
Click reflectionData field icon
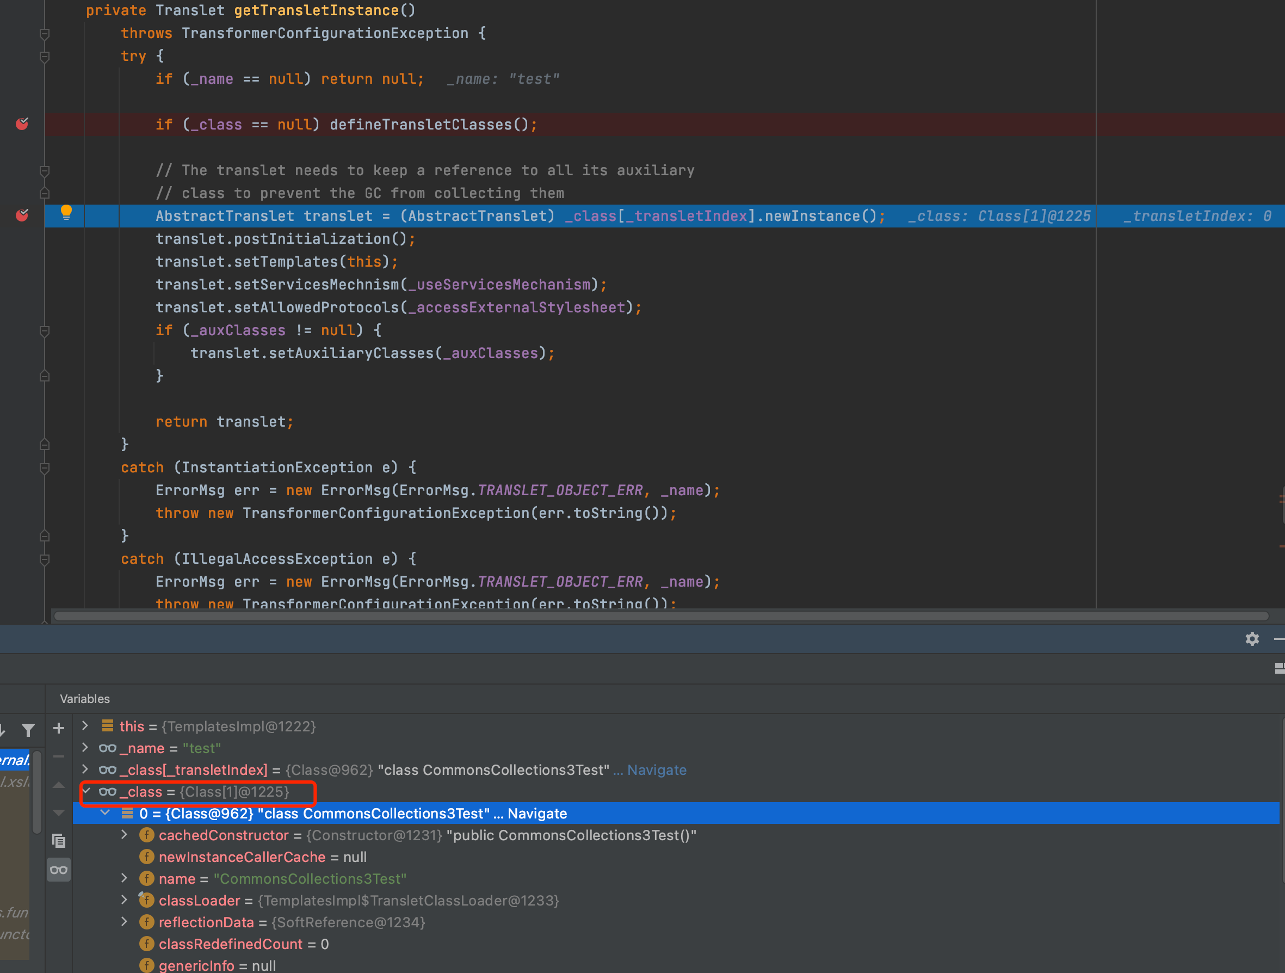pos(146,922)
